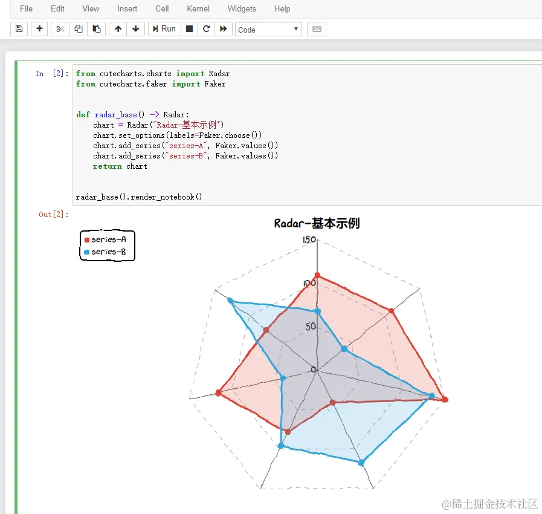Open the Cell menu
542x514 pixels.
162,8
